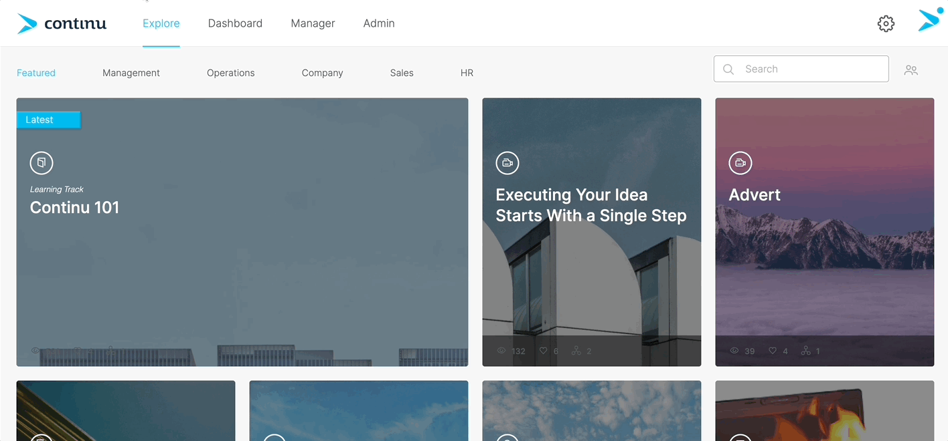Click the heart icon on Advert card

pyautogui.click(x=773, y=351)
